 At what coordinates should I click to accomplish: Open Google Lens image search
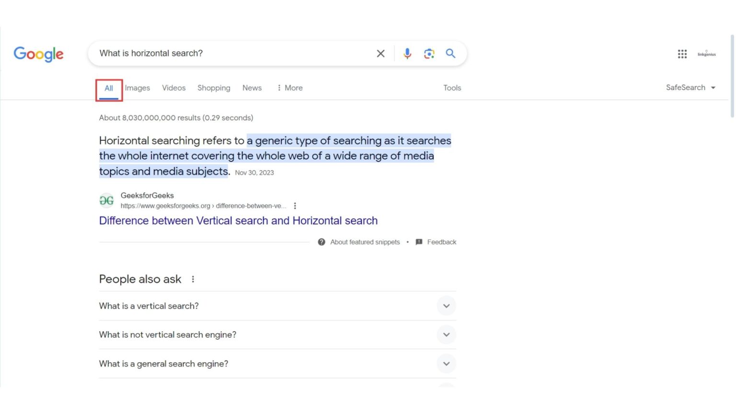pyautogui.click(x=429, y=53)
